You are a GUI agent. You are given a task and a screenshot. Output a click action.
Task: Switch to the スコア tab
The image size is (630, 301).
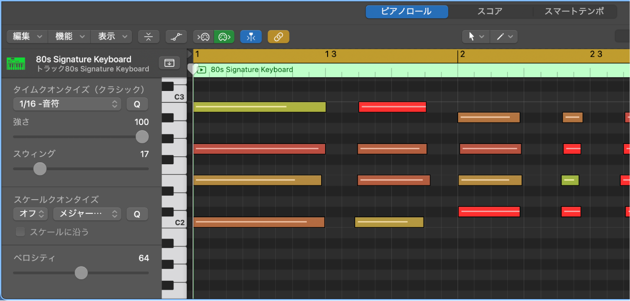point(490,11)
